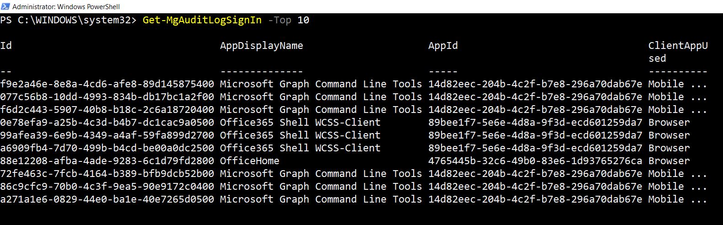
Task: Select the sign-in Id starting with 077c56b8
Action: point(107,97)
